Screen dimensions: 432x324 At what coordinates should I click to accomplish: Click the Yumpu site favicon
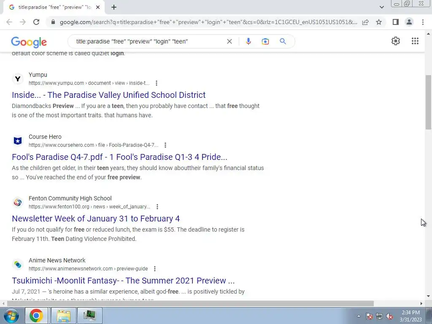coord(18,79)
